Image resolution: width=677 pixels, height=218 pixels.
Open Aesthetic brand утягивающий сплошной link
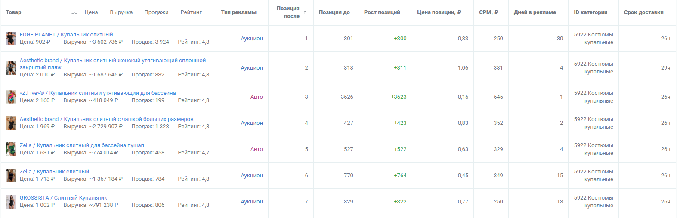click(x=113, y=64)
